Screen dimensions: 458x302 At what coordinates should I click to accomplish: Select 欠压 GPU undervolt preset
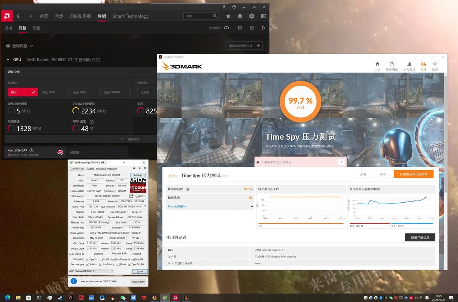(54, 92)
